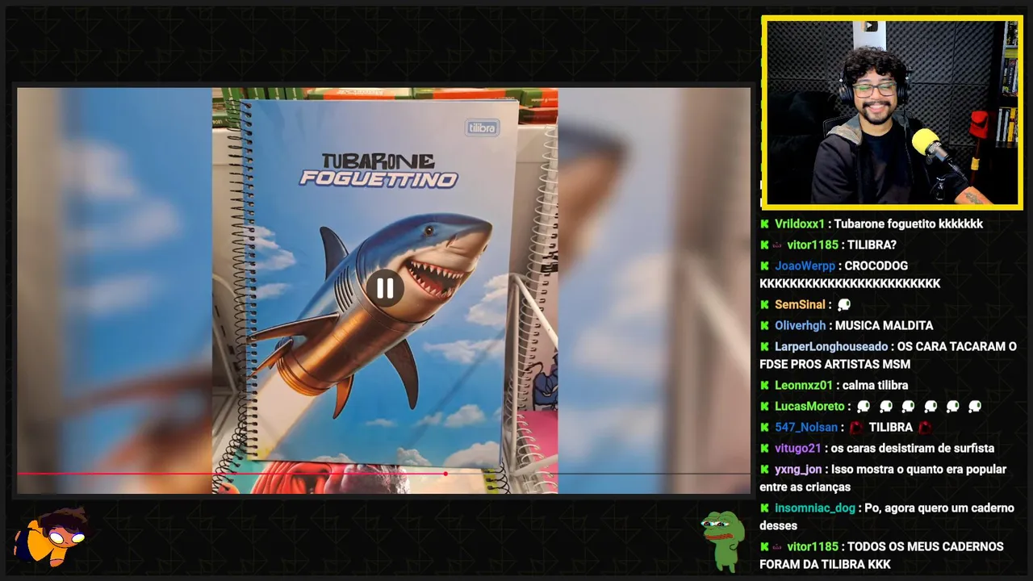This screenshot has width=1033, height=581.
Task: Open Leonnxz01's chat profile
Action: click(x=804, y=386)
